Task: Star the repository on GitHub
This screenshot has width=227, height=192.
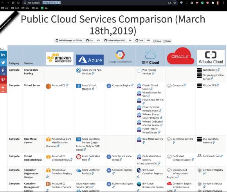Action: 90,40
